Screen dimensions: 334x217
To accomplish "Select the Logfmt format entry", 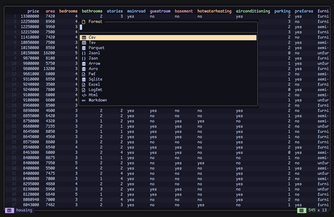I will tap(168, 90).
